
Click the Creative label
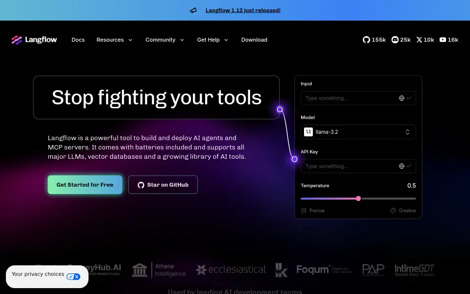(x=407, y=211)
